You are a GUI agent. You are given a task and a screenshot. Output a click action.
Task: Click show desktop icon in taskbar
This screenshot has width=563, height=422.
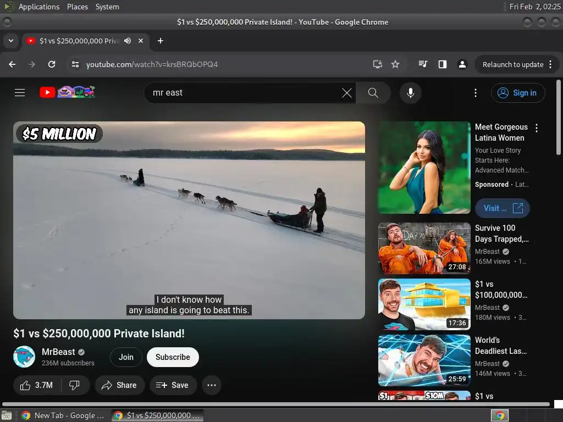click(x=7, y=416)
